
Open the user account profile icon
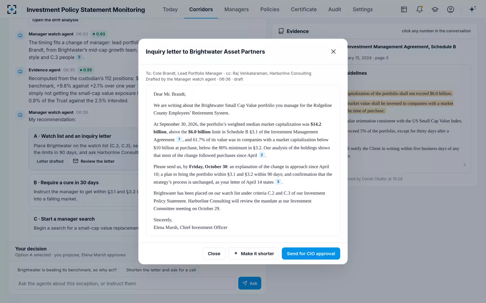click(451, 9)
